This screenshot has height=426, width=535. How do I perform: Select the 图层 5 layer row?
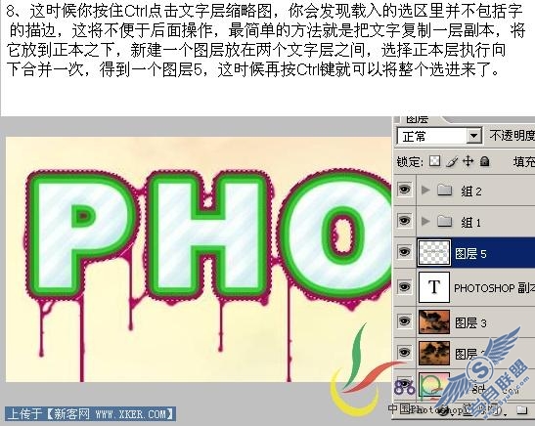point(475,252)
